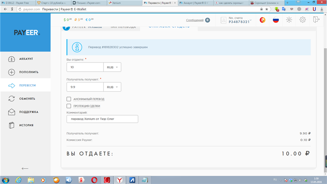Open Opera browser from taskbar
Screen dimensions: 327x184
(x=94, y=180)
